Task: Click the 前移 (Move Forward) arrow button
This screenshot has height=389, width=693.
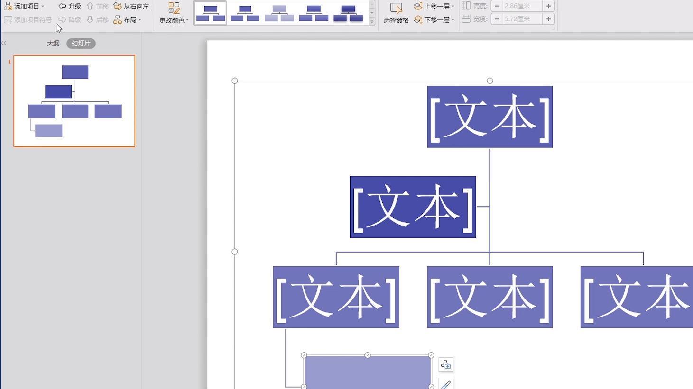Action: (97, 6)
